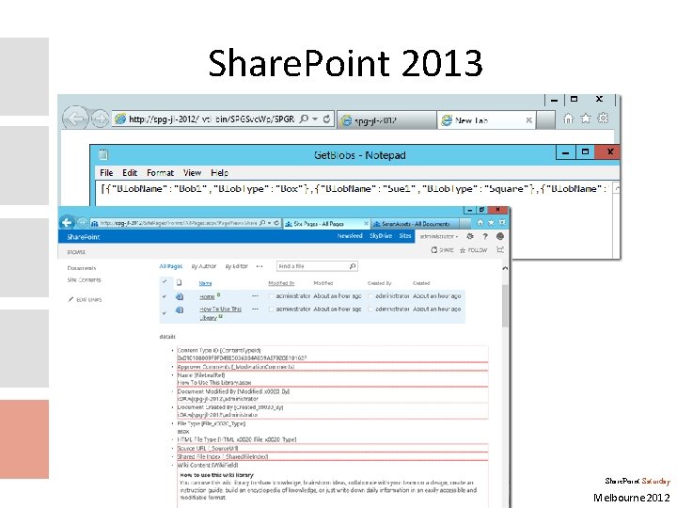677x508 pixels.
Task: Open the Sites link
Action: pos(405,236)
